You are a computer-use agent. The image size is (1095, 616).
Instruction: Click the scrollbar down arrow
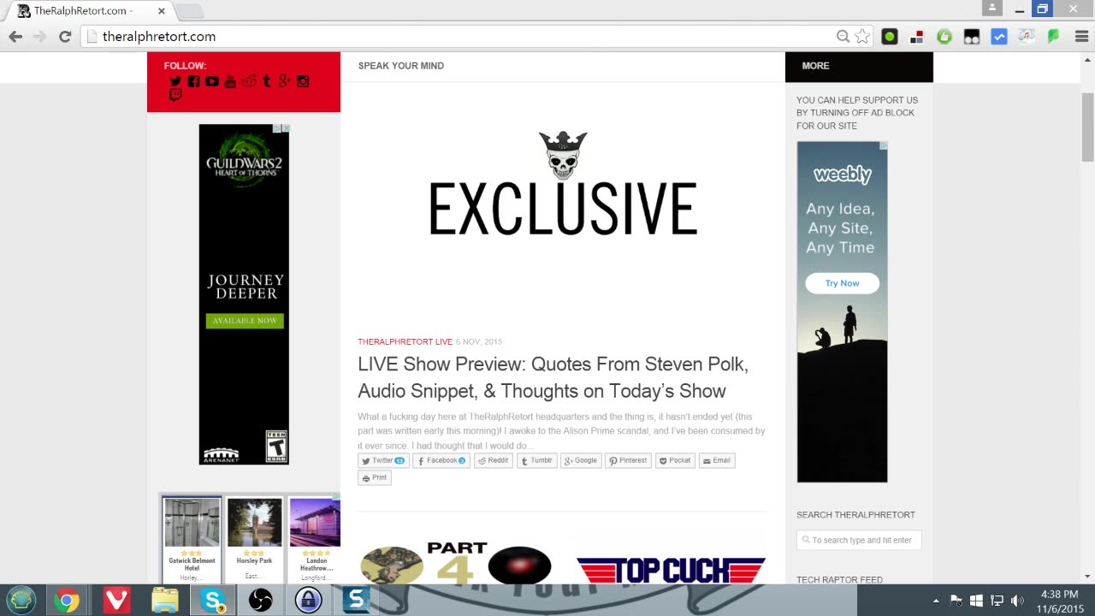click(1087, 577)
